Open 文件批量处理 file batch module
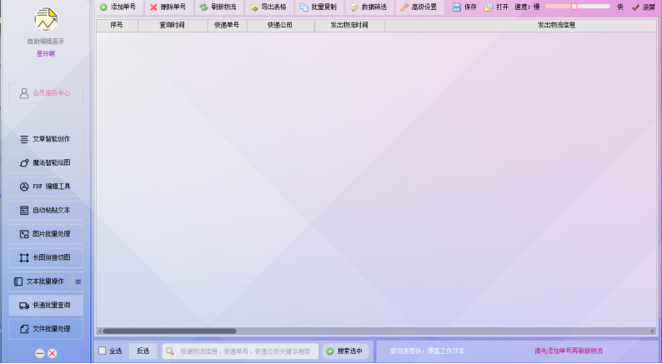This screenshot has height=364, width=662. (x=46, y=329)
